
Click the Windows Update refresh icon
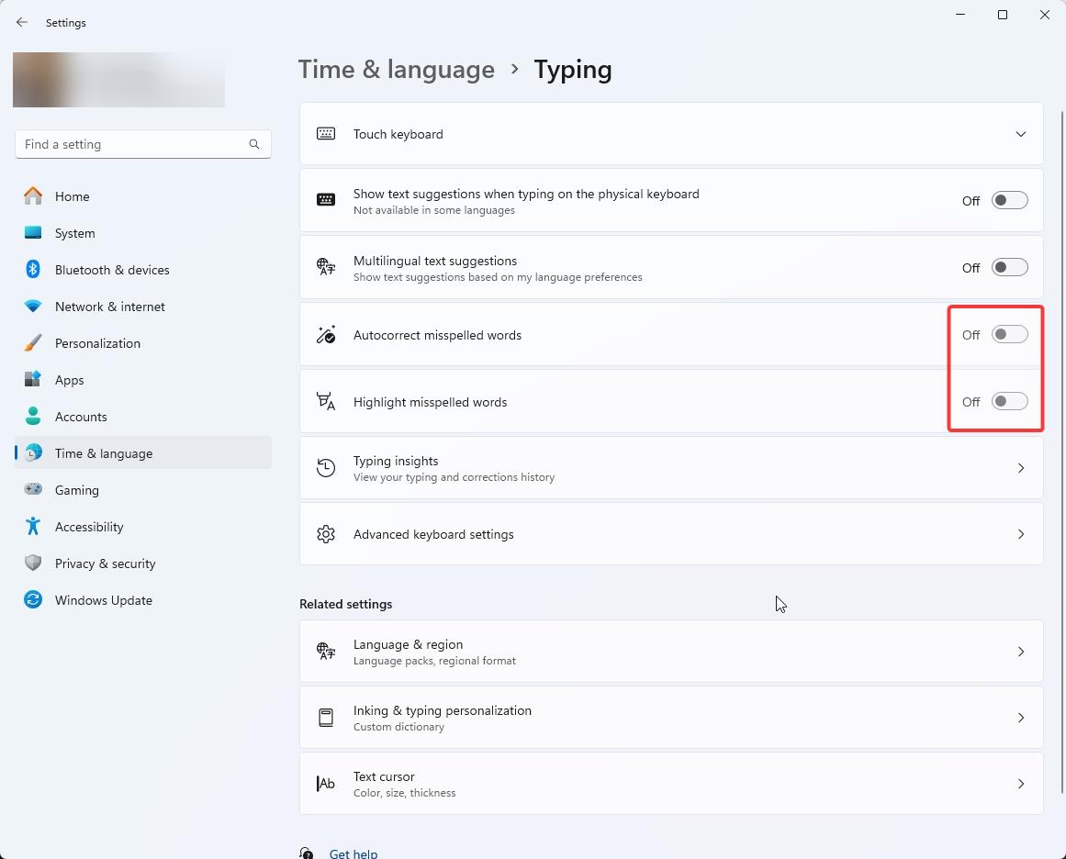point(33,599)
